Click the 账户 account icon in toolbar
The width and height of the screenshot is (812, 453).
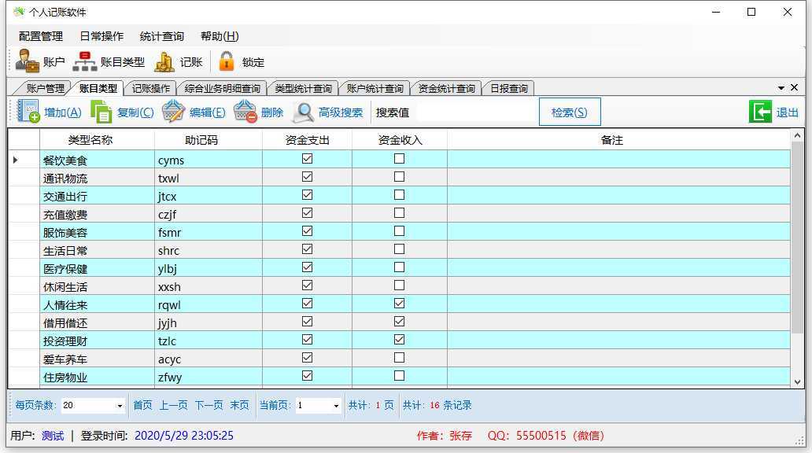point(28,61)
